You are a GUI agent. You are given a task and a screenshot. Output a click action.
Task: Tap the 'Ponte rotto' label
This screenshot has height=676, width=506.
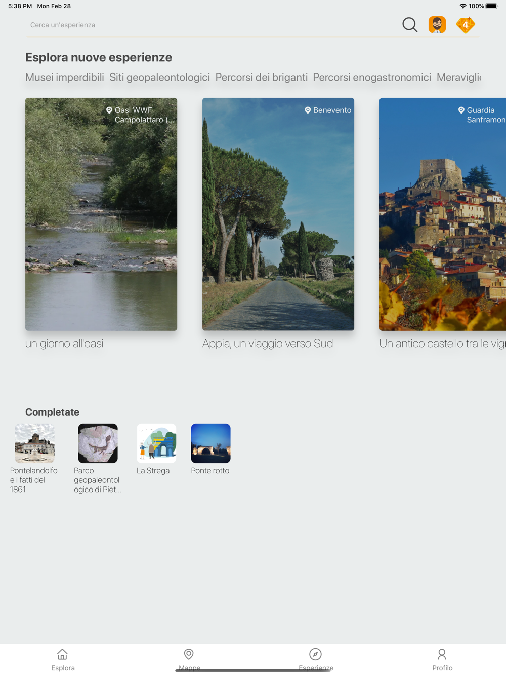click(x=210, y=471)
